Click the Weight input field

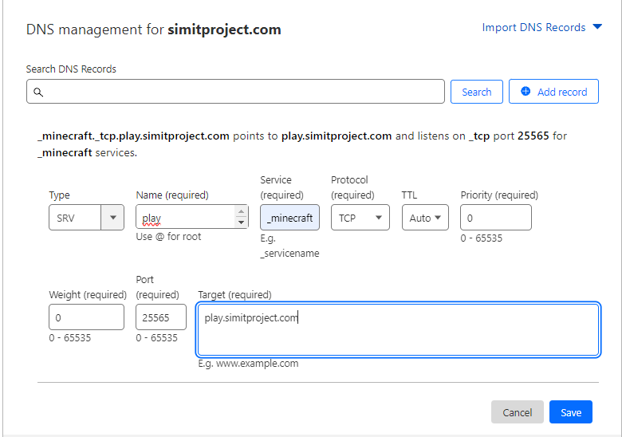pos(86,317)
